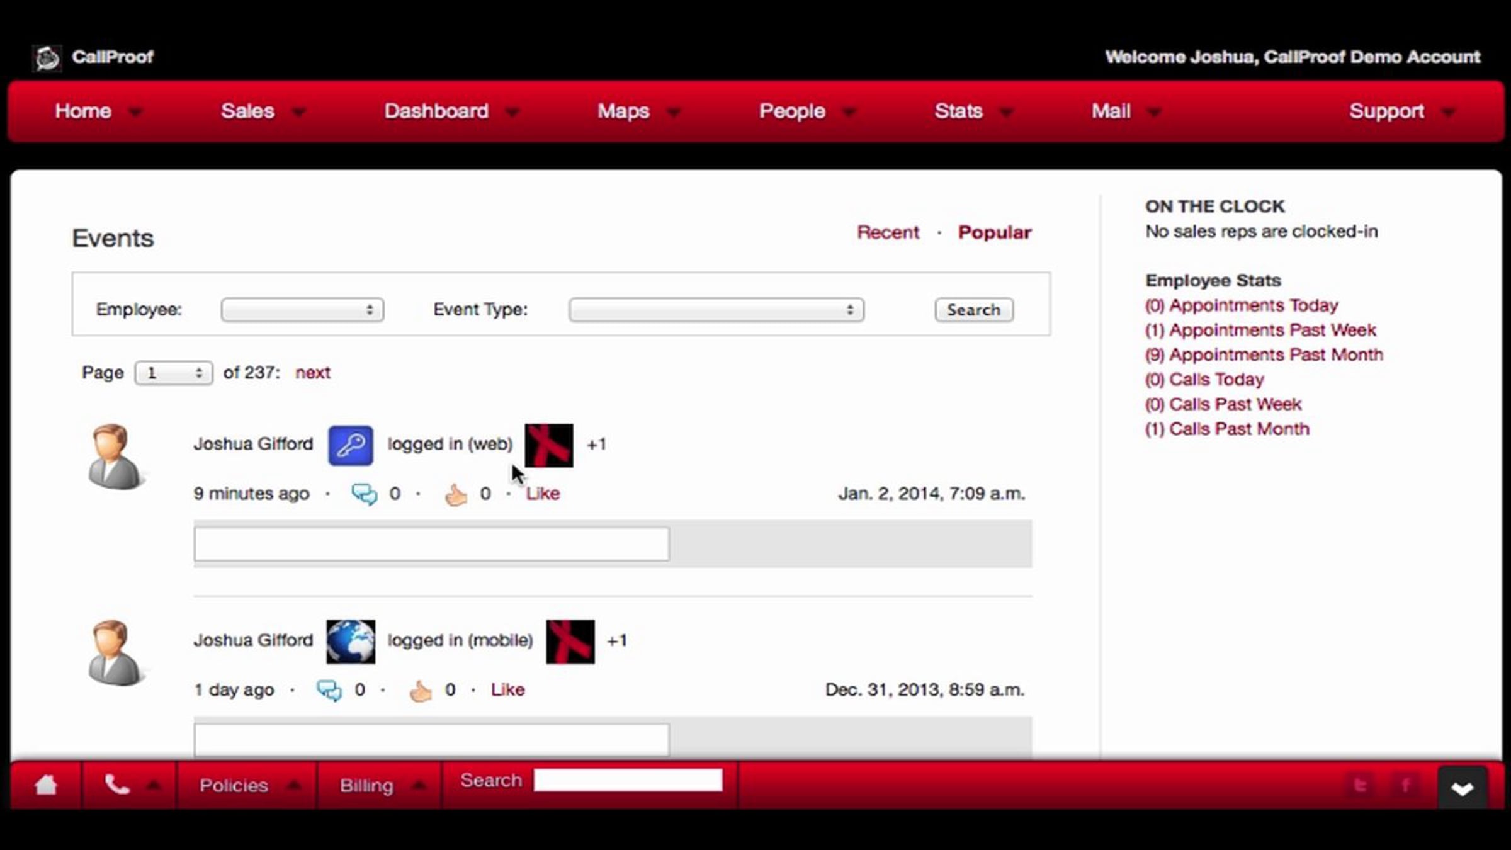Click thumbs-up icon on the 1 day ago event
The height and width of the screenshot is (850, 1511).
tap(421, 691)
